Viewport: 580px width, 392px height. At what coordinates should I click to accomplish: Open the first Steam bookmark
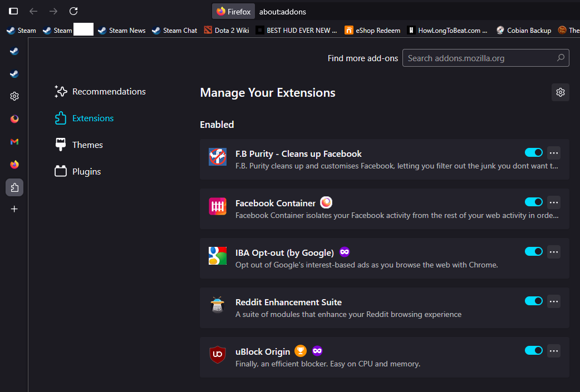[22, 30]
